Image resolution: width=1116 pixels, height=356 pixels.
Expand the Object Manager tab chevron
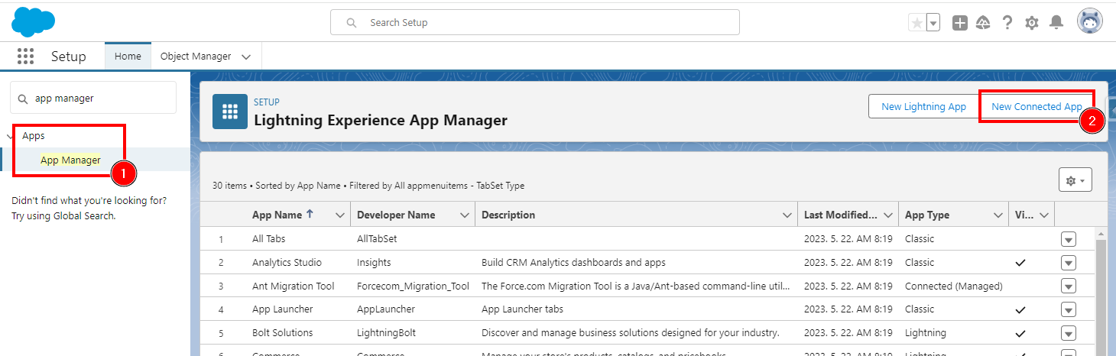pos(246,57)
